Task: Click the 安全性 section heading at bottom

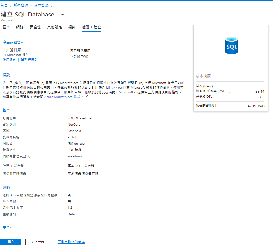Action: [8, 228]
